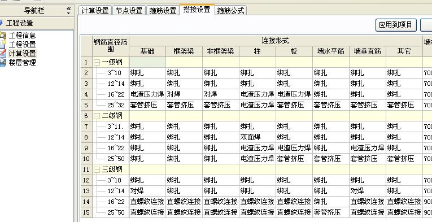Click the 墙水平筋 column header

330,51
